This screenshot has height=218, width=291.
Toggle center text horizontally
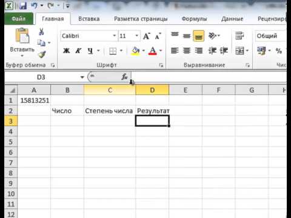click(x=187, y=50)
